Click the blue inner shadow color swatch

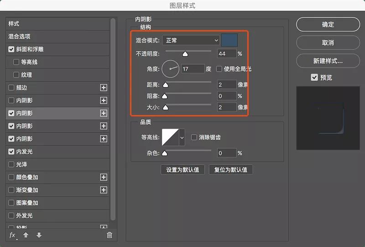pyautogui.click(x=229, y=40)
